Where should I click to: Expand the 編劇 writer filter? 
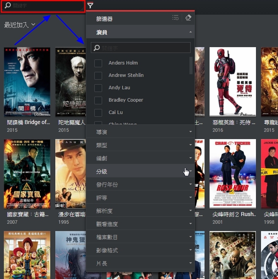(140, 158)
